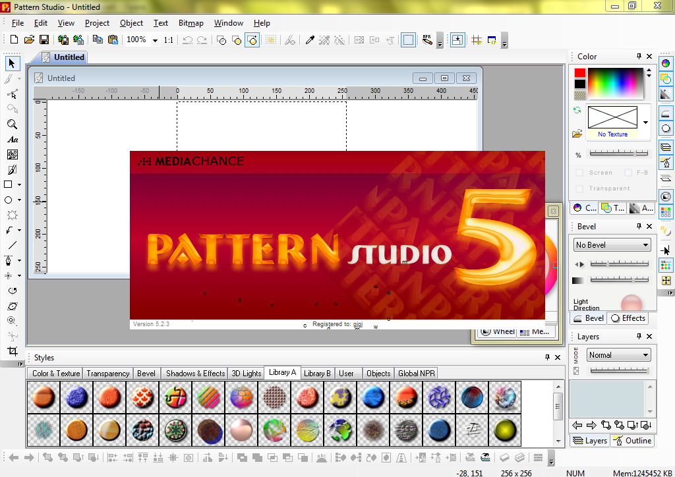Click the Bevel width slider

pyautogui.click(x=619, y=264)
